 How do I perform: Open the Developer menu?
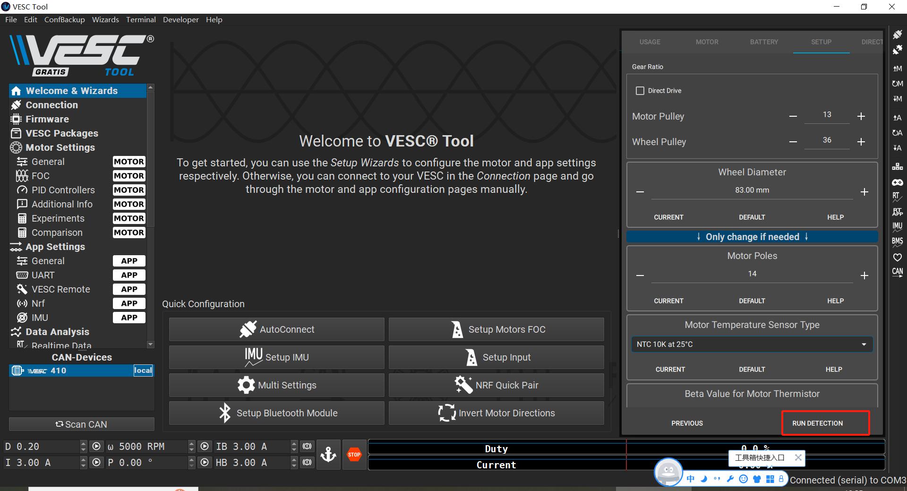pyautogui.click(x=181, y=19)
